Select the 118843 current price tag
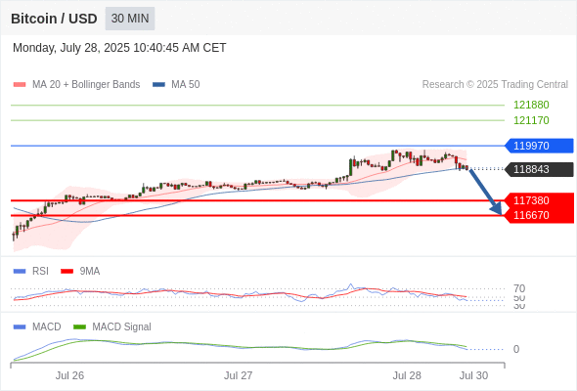The width and height of the screenshot is (577, 391). (539, 169)
